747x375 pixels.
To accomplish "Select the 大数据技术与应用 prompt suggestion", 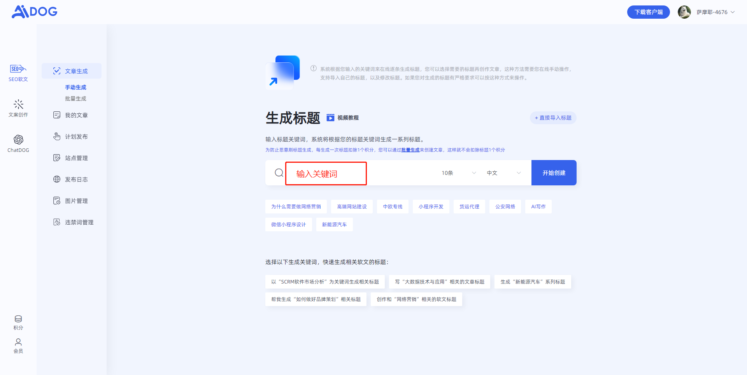I will pyautogui.click(x=440, y=282).
